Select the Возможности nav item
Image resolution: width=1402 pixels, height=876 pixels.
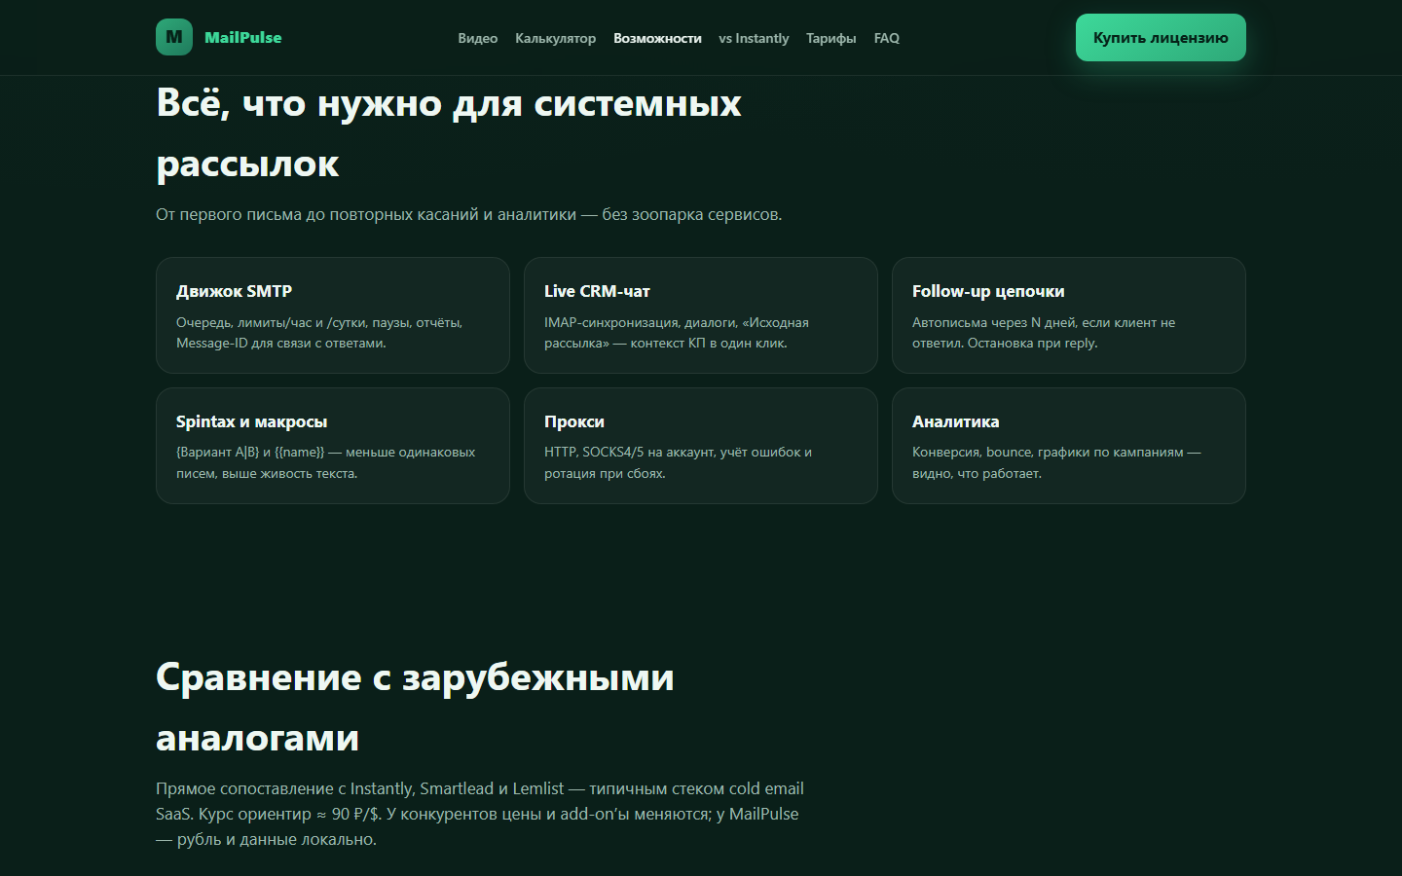tap(657, 38)
